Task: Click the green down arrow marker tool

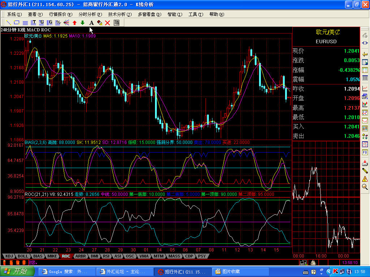Action: [83, 23]
